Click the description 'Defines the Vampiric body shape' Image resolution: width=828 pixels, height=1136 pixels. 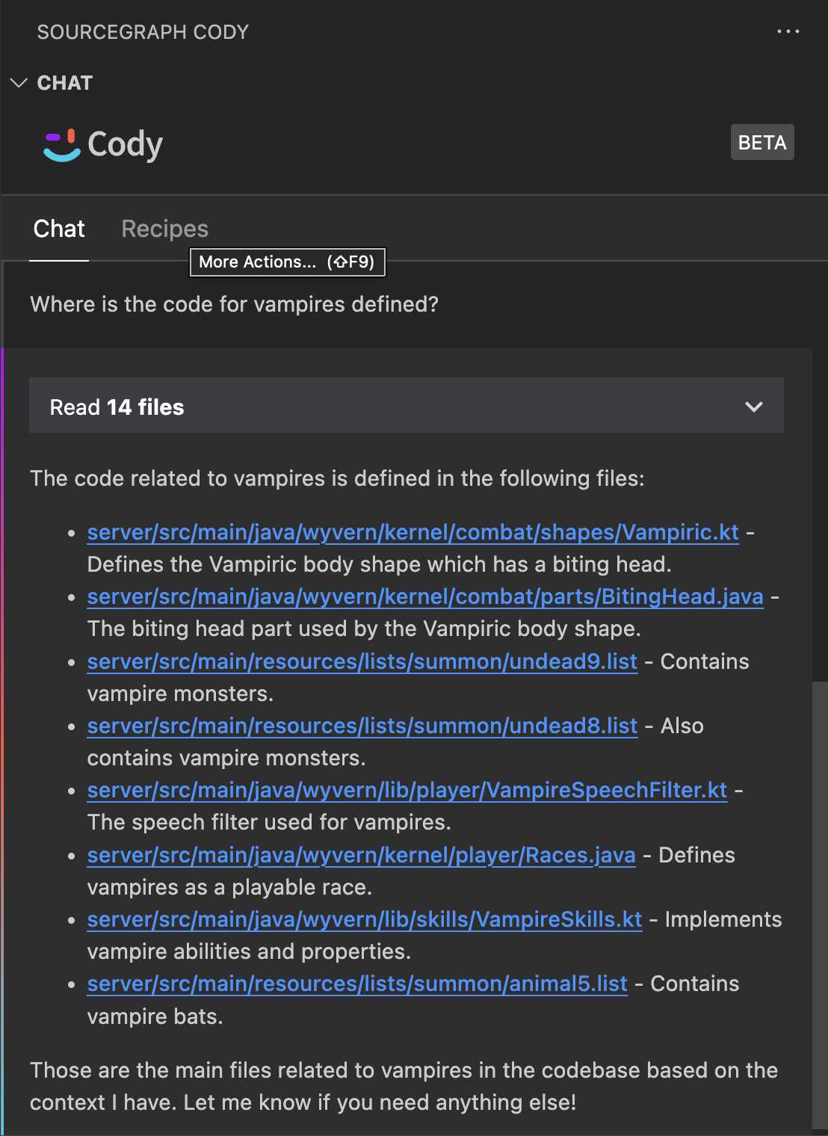pyautogui.click(x=380, y=564)
